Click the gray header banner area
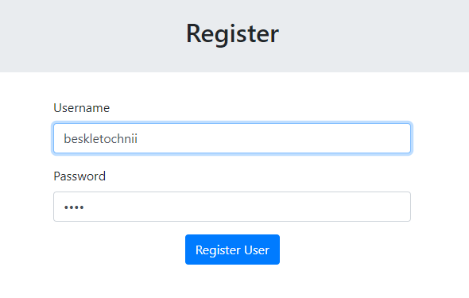 [234, 36]
